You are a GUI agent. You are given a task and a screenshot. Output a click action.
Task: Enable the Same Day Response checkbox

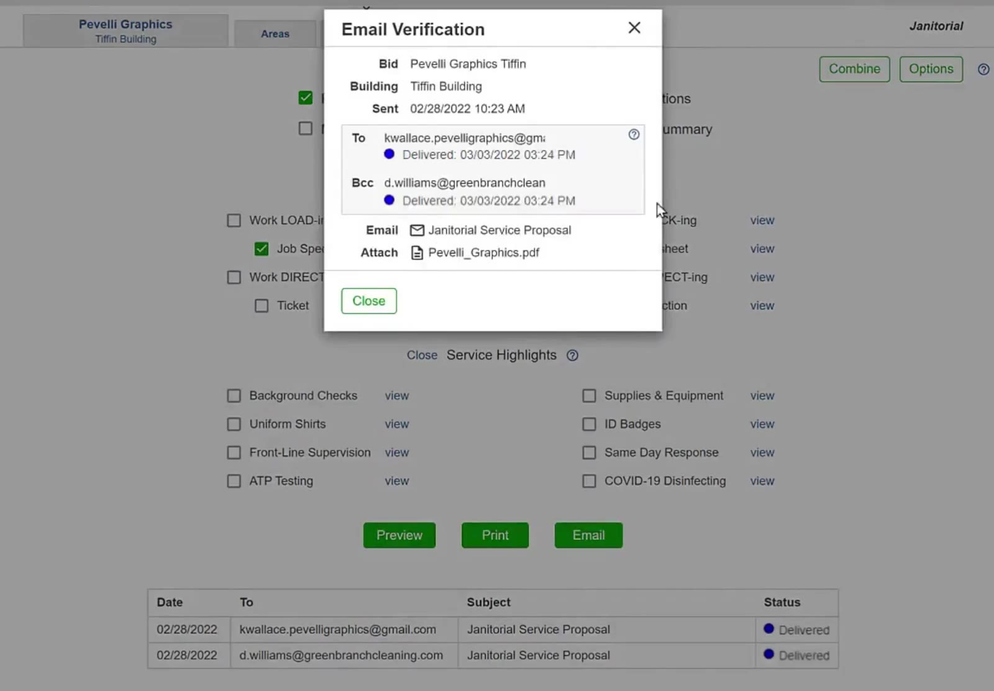coord(589,452)
